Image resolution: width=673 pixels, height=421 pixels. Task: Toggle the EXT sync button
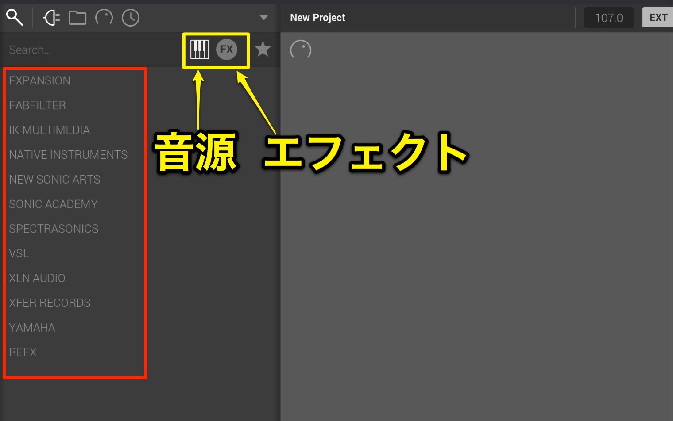pos(658,18)
